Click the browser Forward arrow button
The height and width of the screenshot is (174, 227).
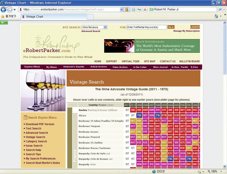[x=9, y=10]
